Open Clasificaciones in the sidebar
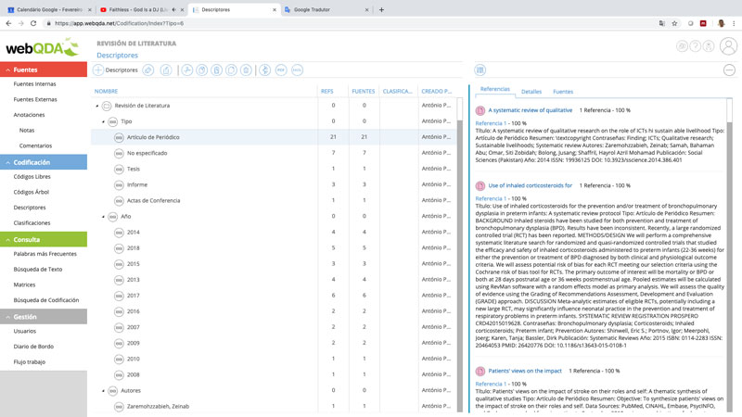742x417 pixels. click(32, 222)
